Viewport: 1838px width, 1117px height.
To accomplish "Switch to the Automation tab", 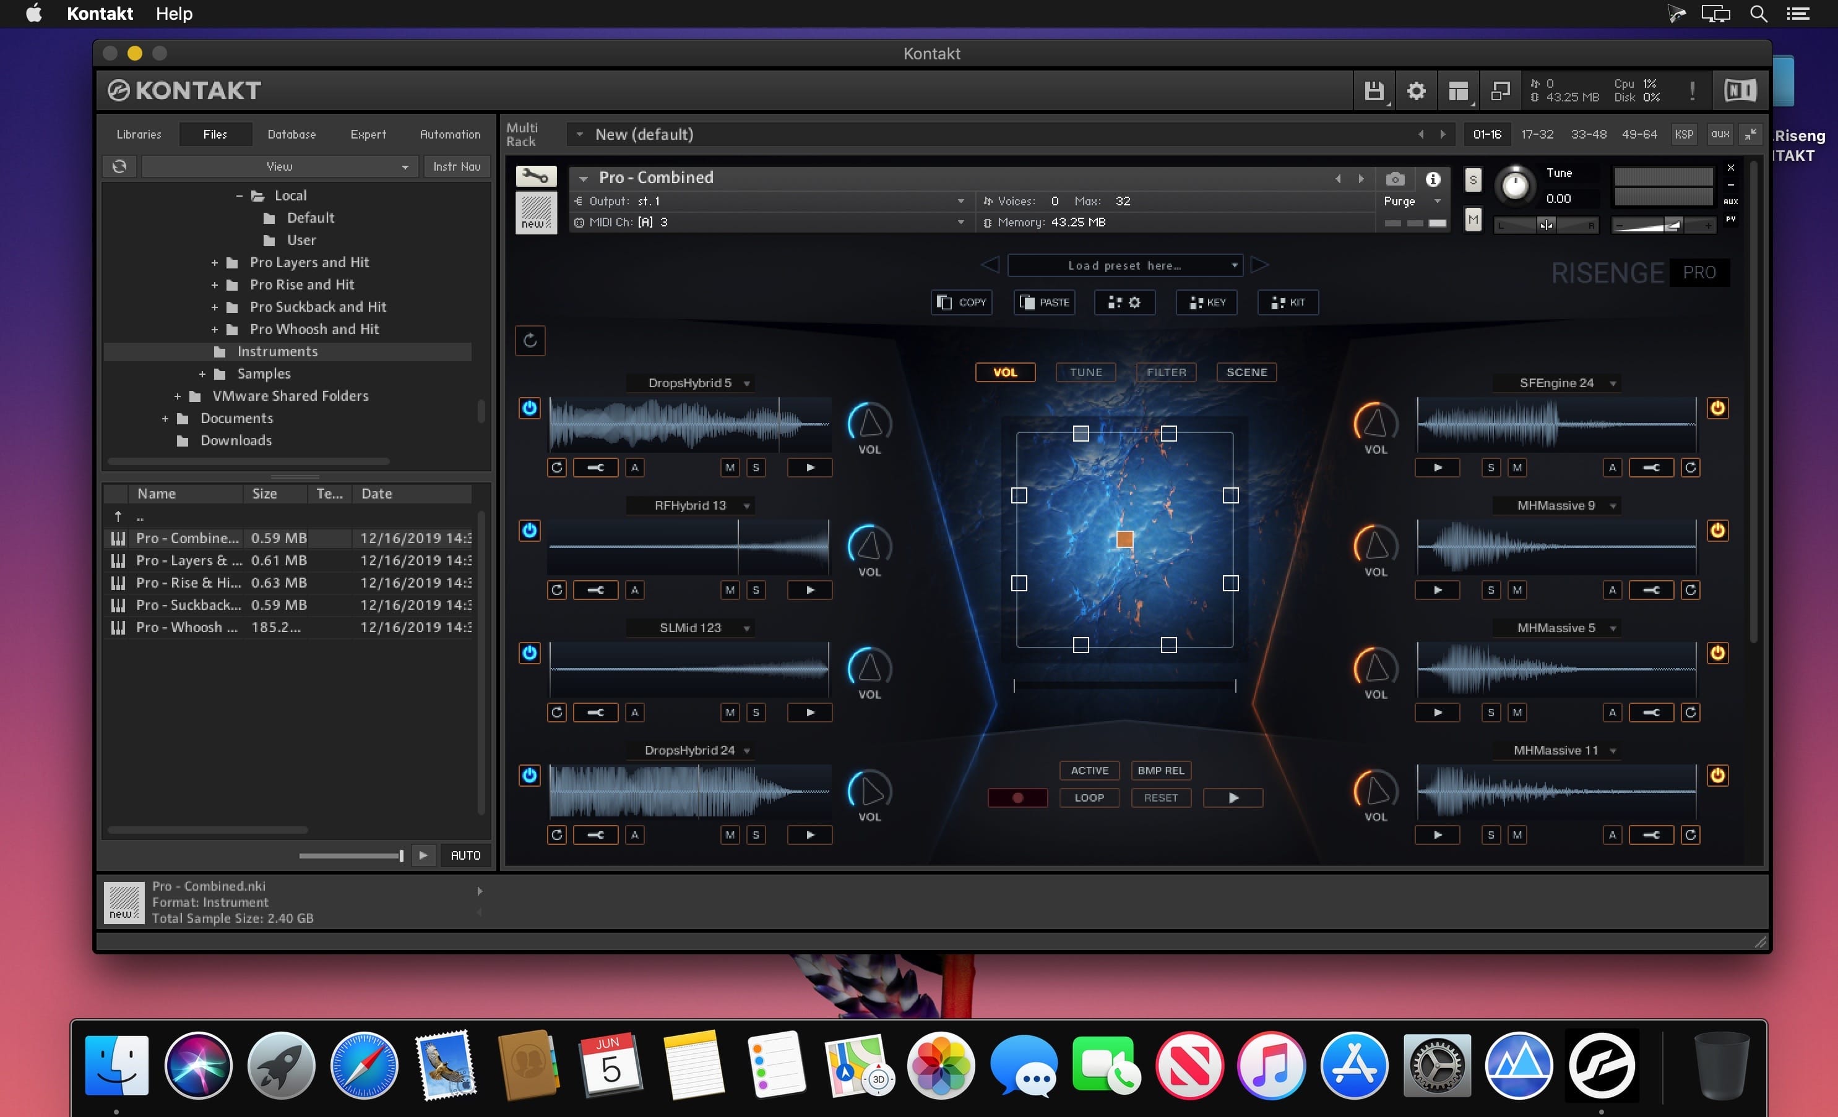I will coord(450,134).
